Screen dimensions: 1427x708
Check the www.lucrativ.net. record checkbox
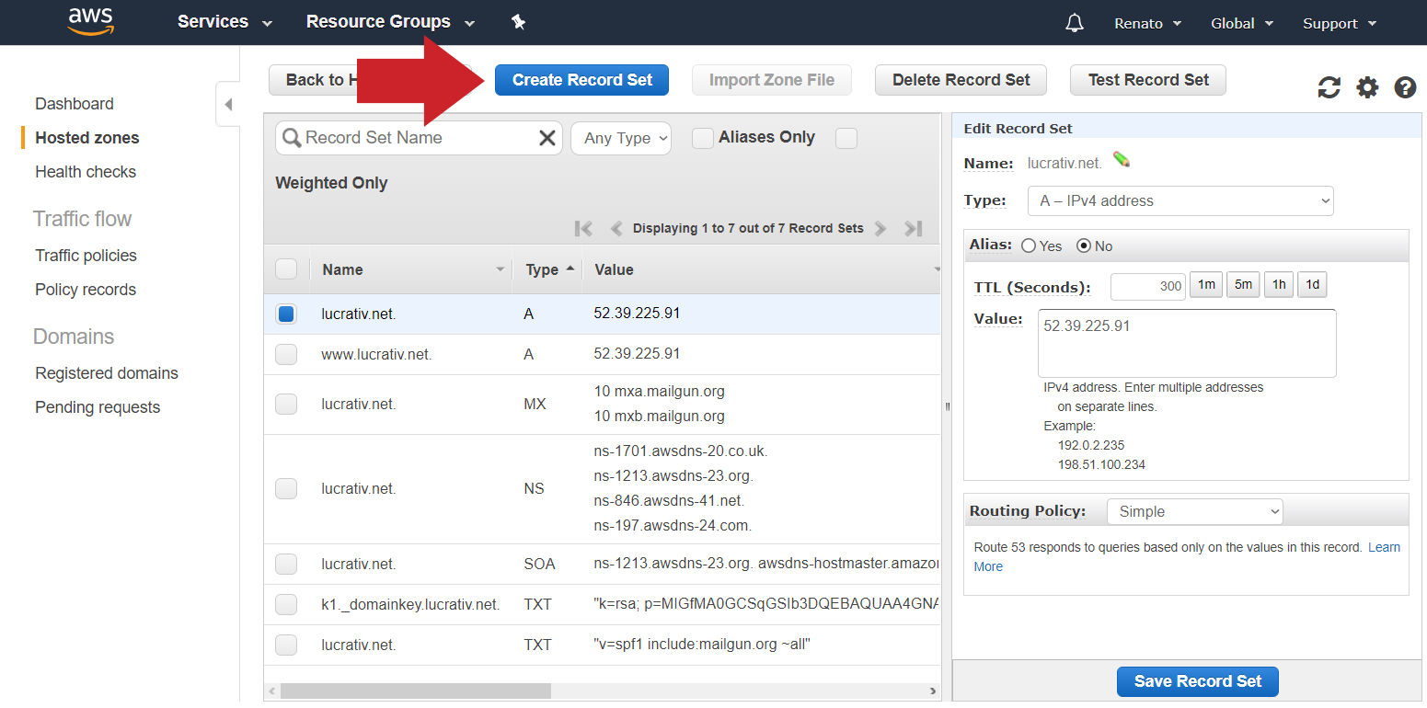pos(286,354)
